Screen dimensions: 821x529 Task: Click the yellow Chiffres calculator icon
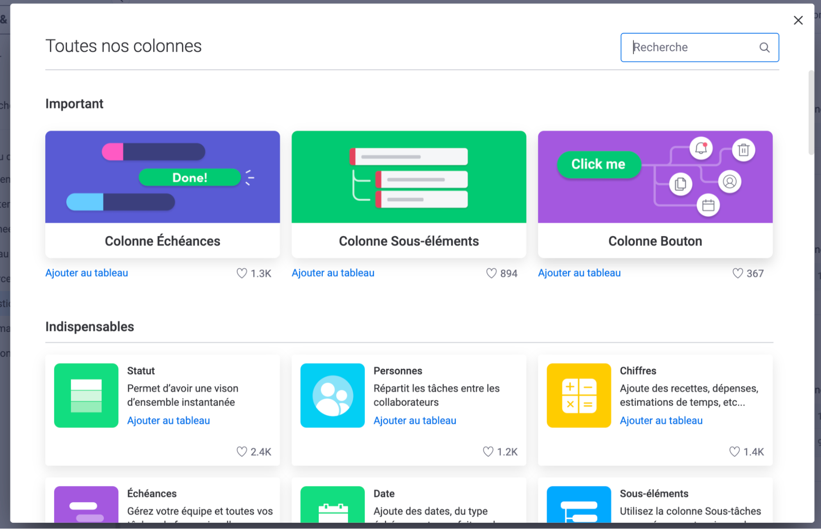point(579,396)
